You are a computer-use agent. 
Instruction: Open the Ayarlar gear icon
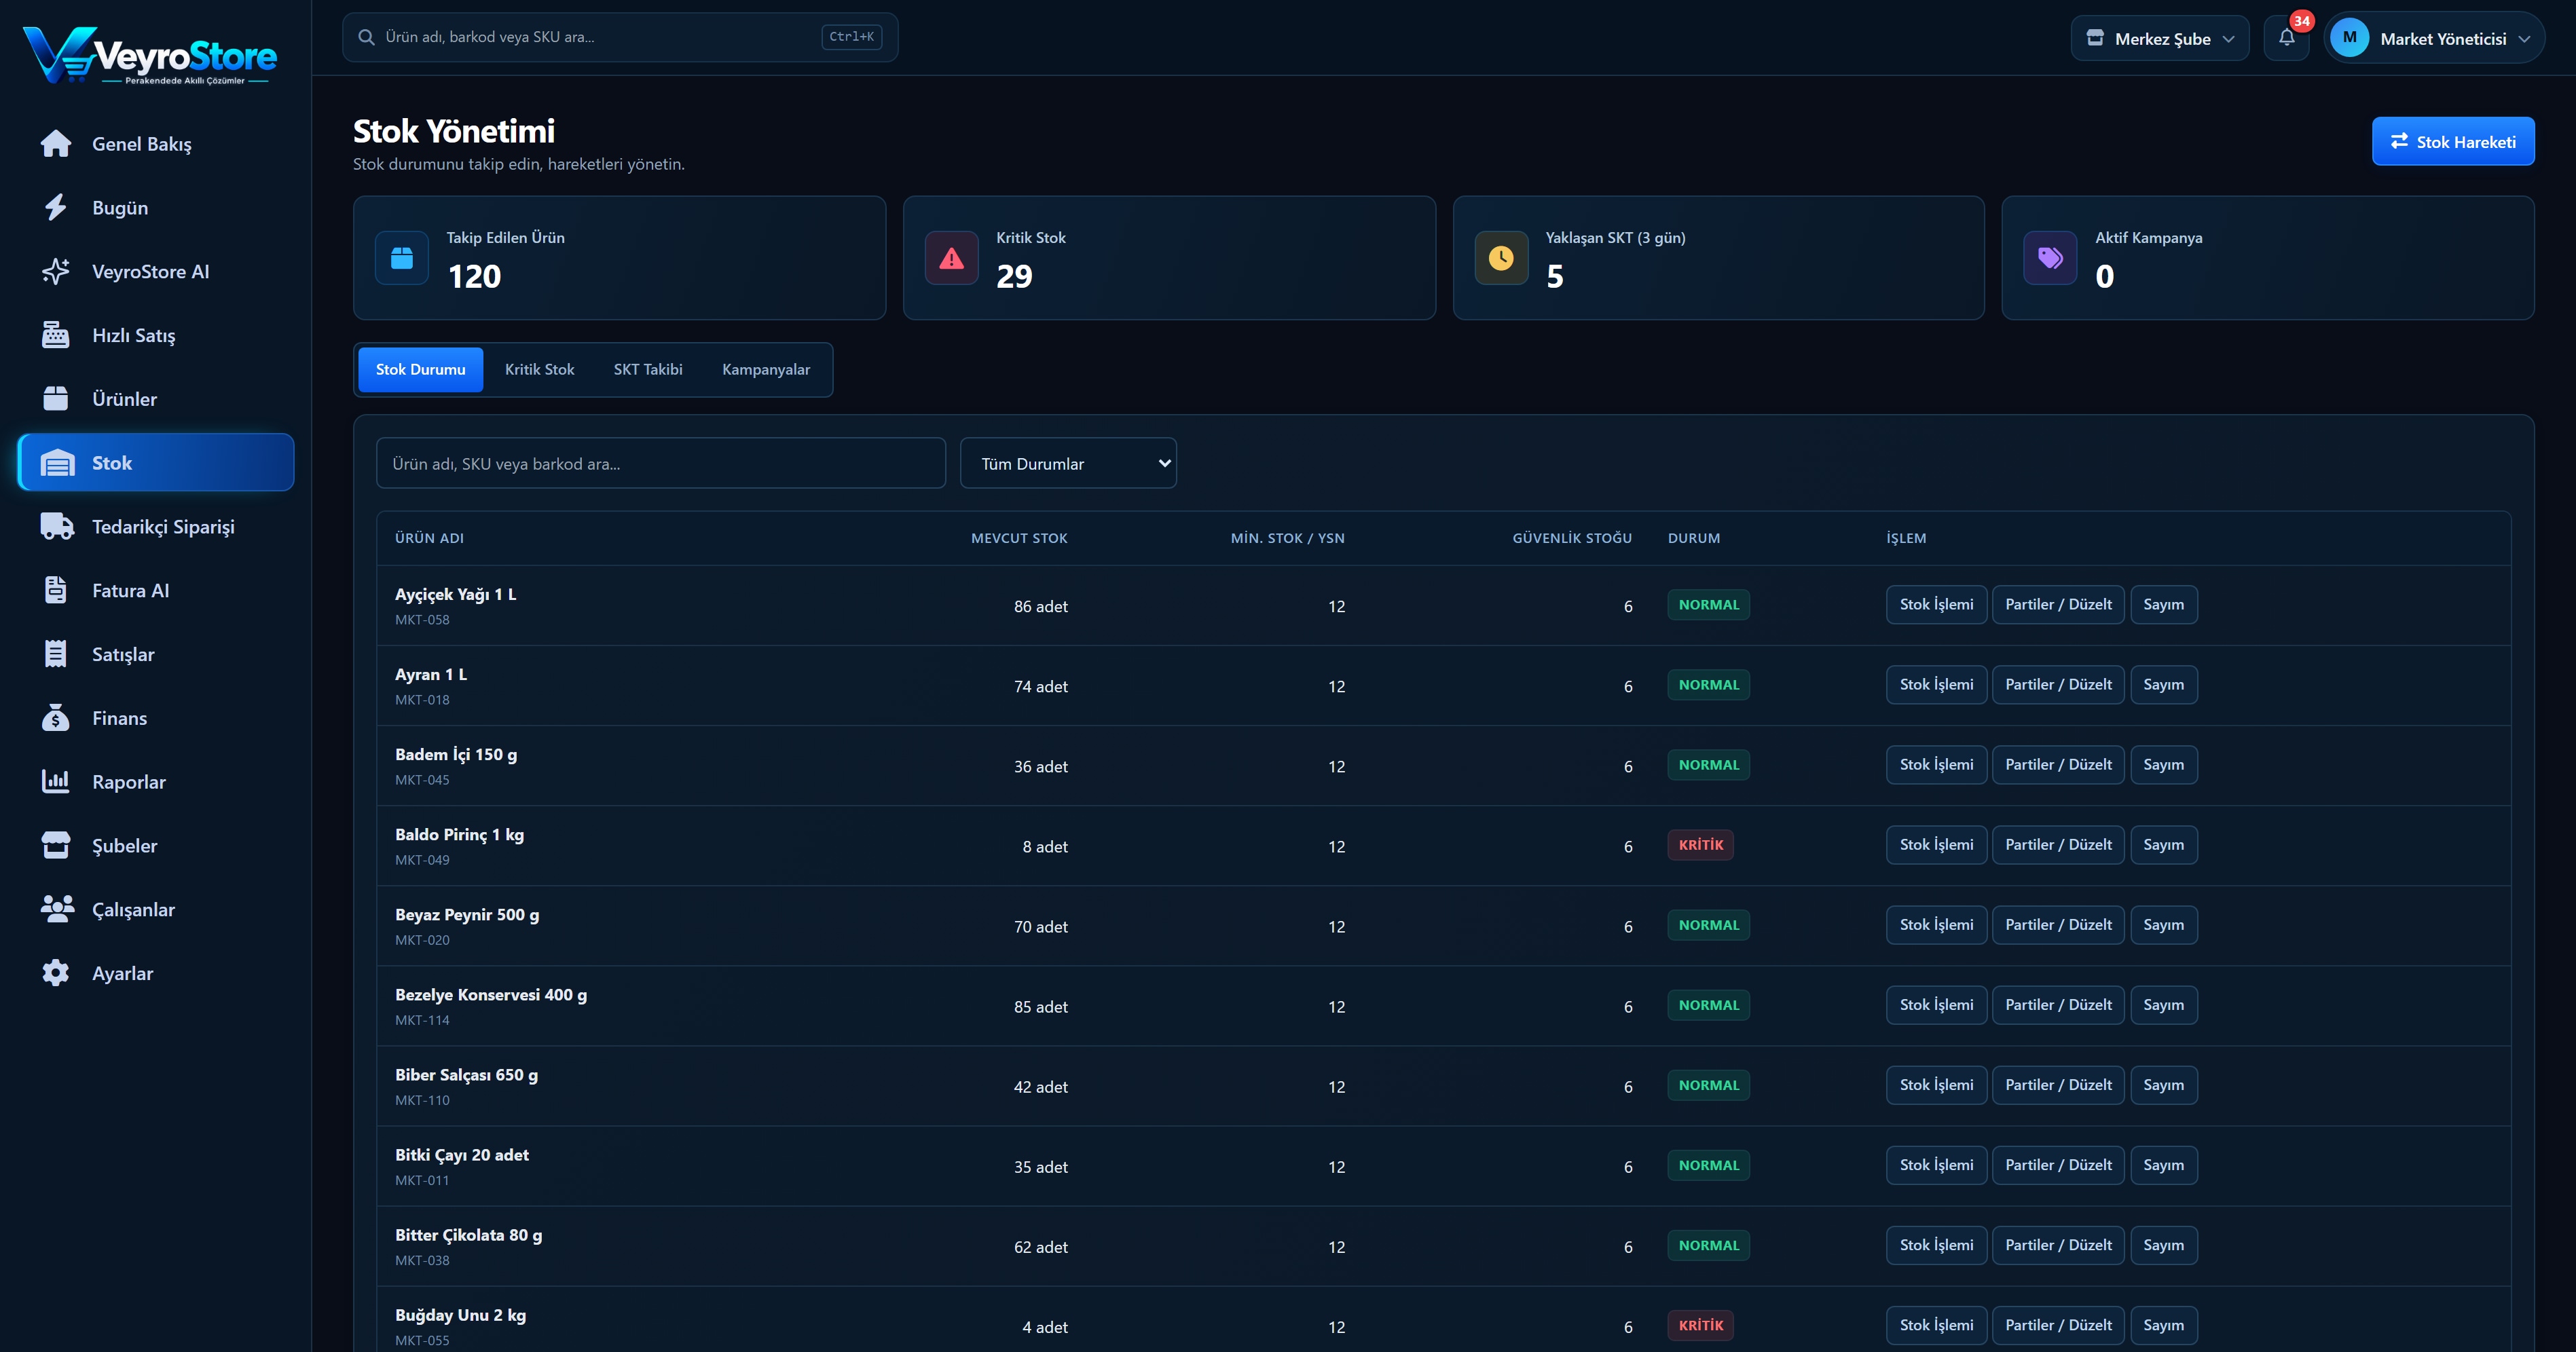pyautogui.click(x=56, y=973)
